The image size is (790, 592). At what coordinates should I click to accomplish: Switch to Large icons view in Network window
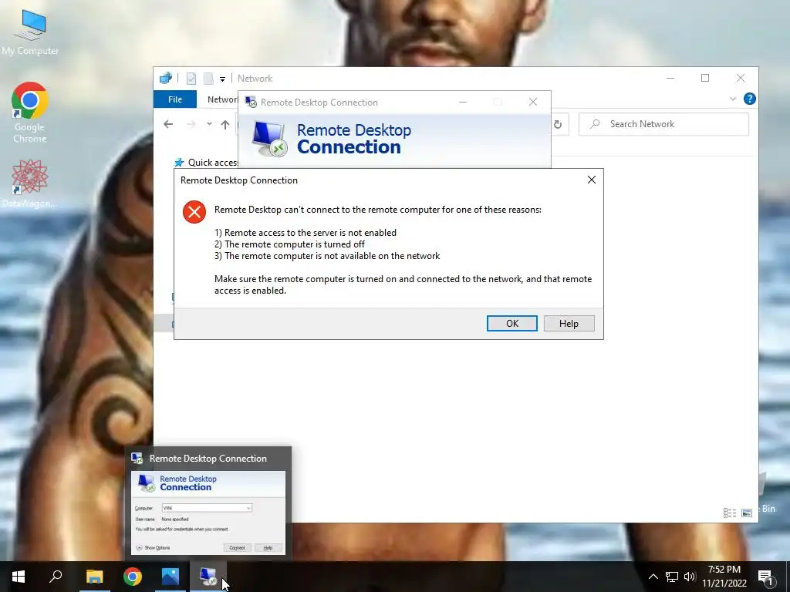(747, 513)
